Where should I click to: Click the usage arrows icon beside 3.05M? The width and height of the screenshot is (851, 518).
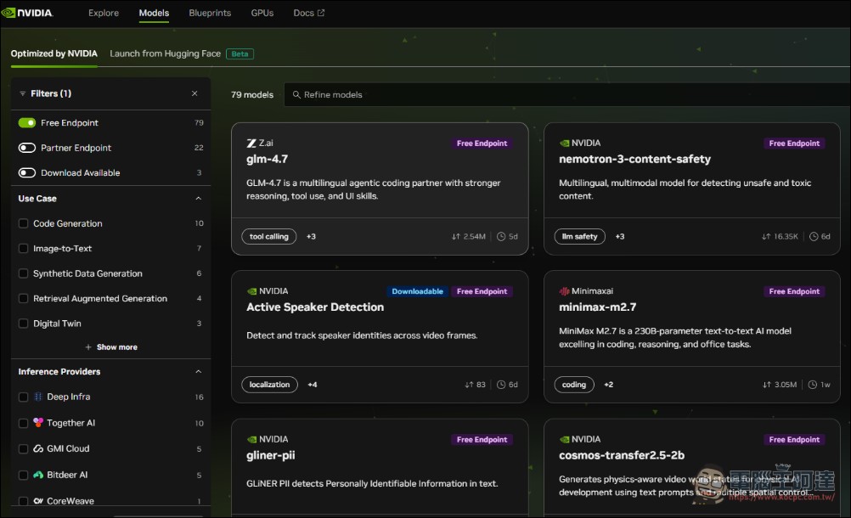coord(767,385)
